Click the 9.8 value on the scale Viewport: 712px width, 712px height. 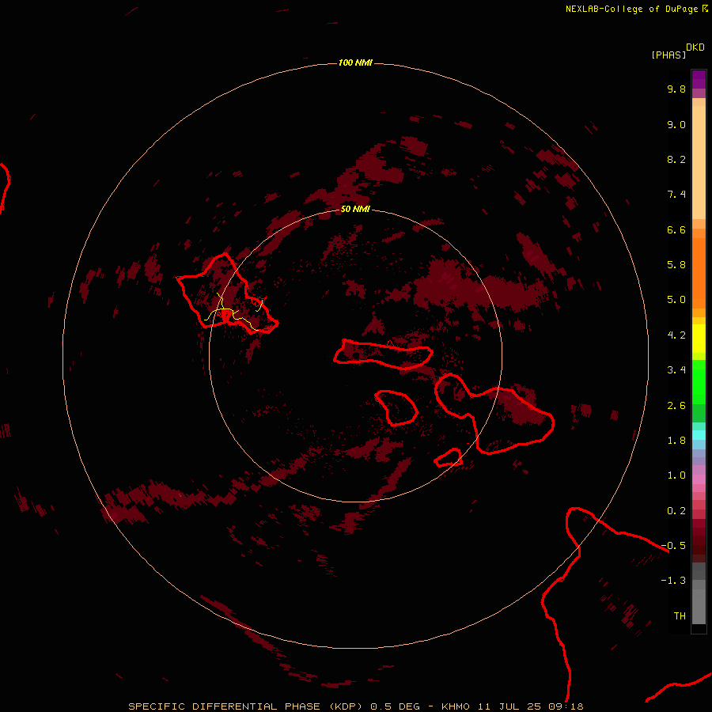(x=676, y=89)
